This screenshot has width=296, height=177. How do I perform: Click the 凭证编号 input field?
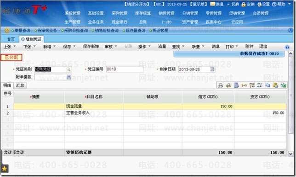click(125, 70)
